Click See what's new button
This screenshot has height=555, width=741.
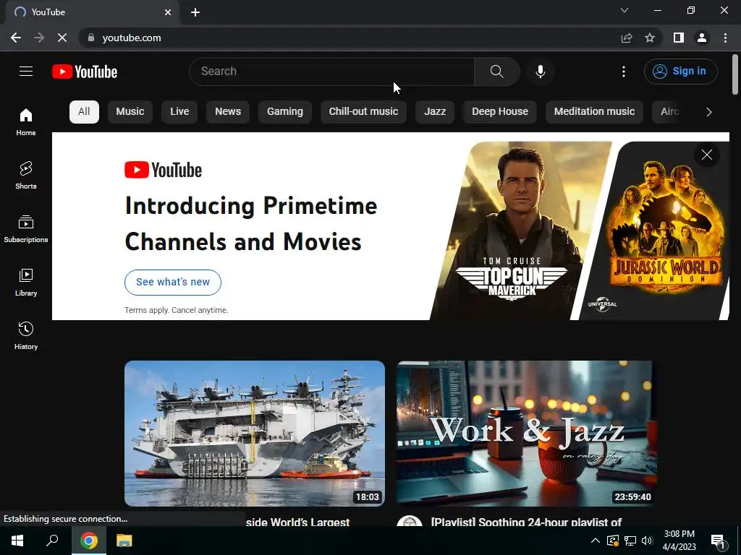pyautogui.click(x=173, y=283)
